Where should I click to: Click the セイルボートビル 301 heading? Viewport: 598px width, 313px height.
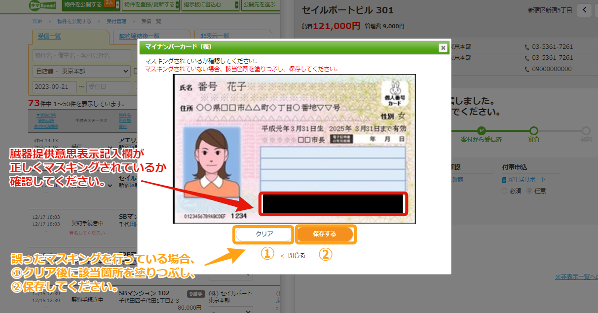point(348,10)
